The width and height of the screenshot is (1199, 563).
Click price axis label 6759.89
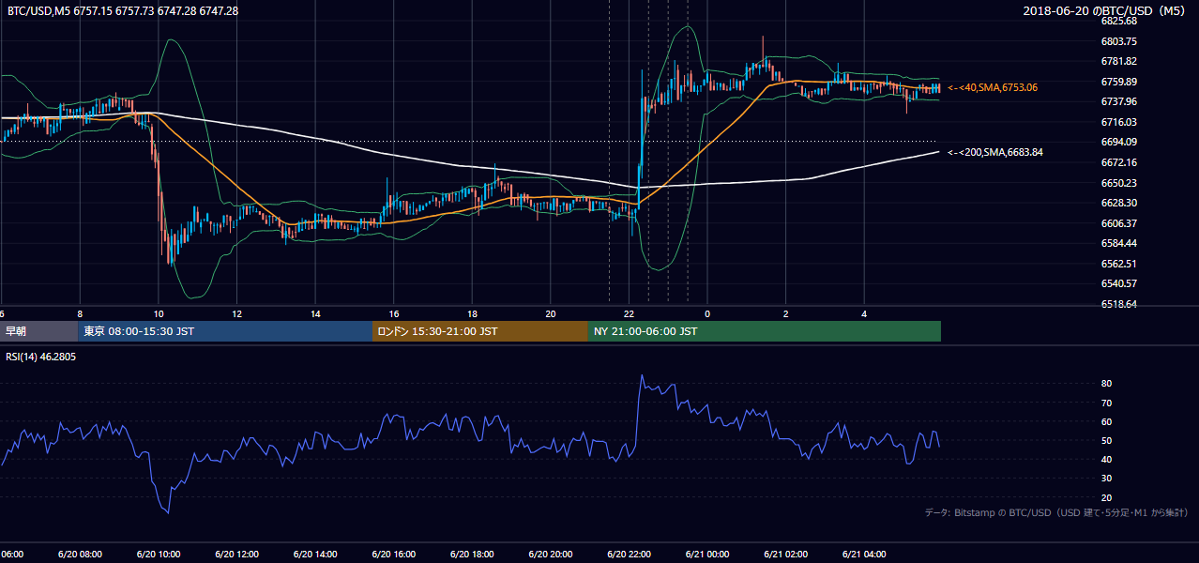[1119, 82]
